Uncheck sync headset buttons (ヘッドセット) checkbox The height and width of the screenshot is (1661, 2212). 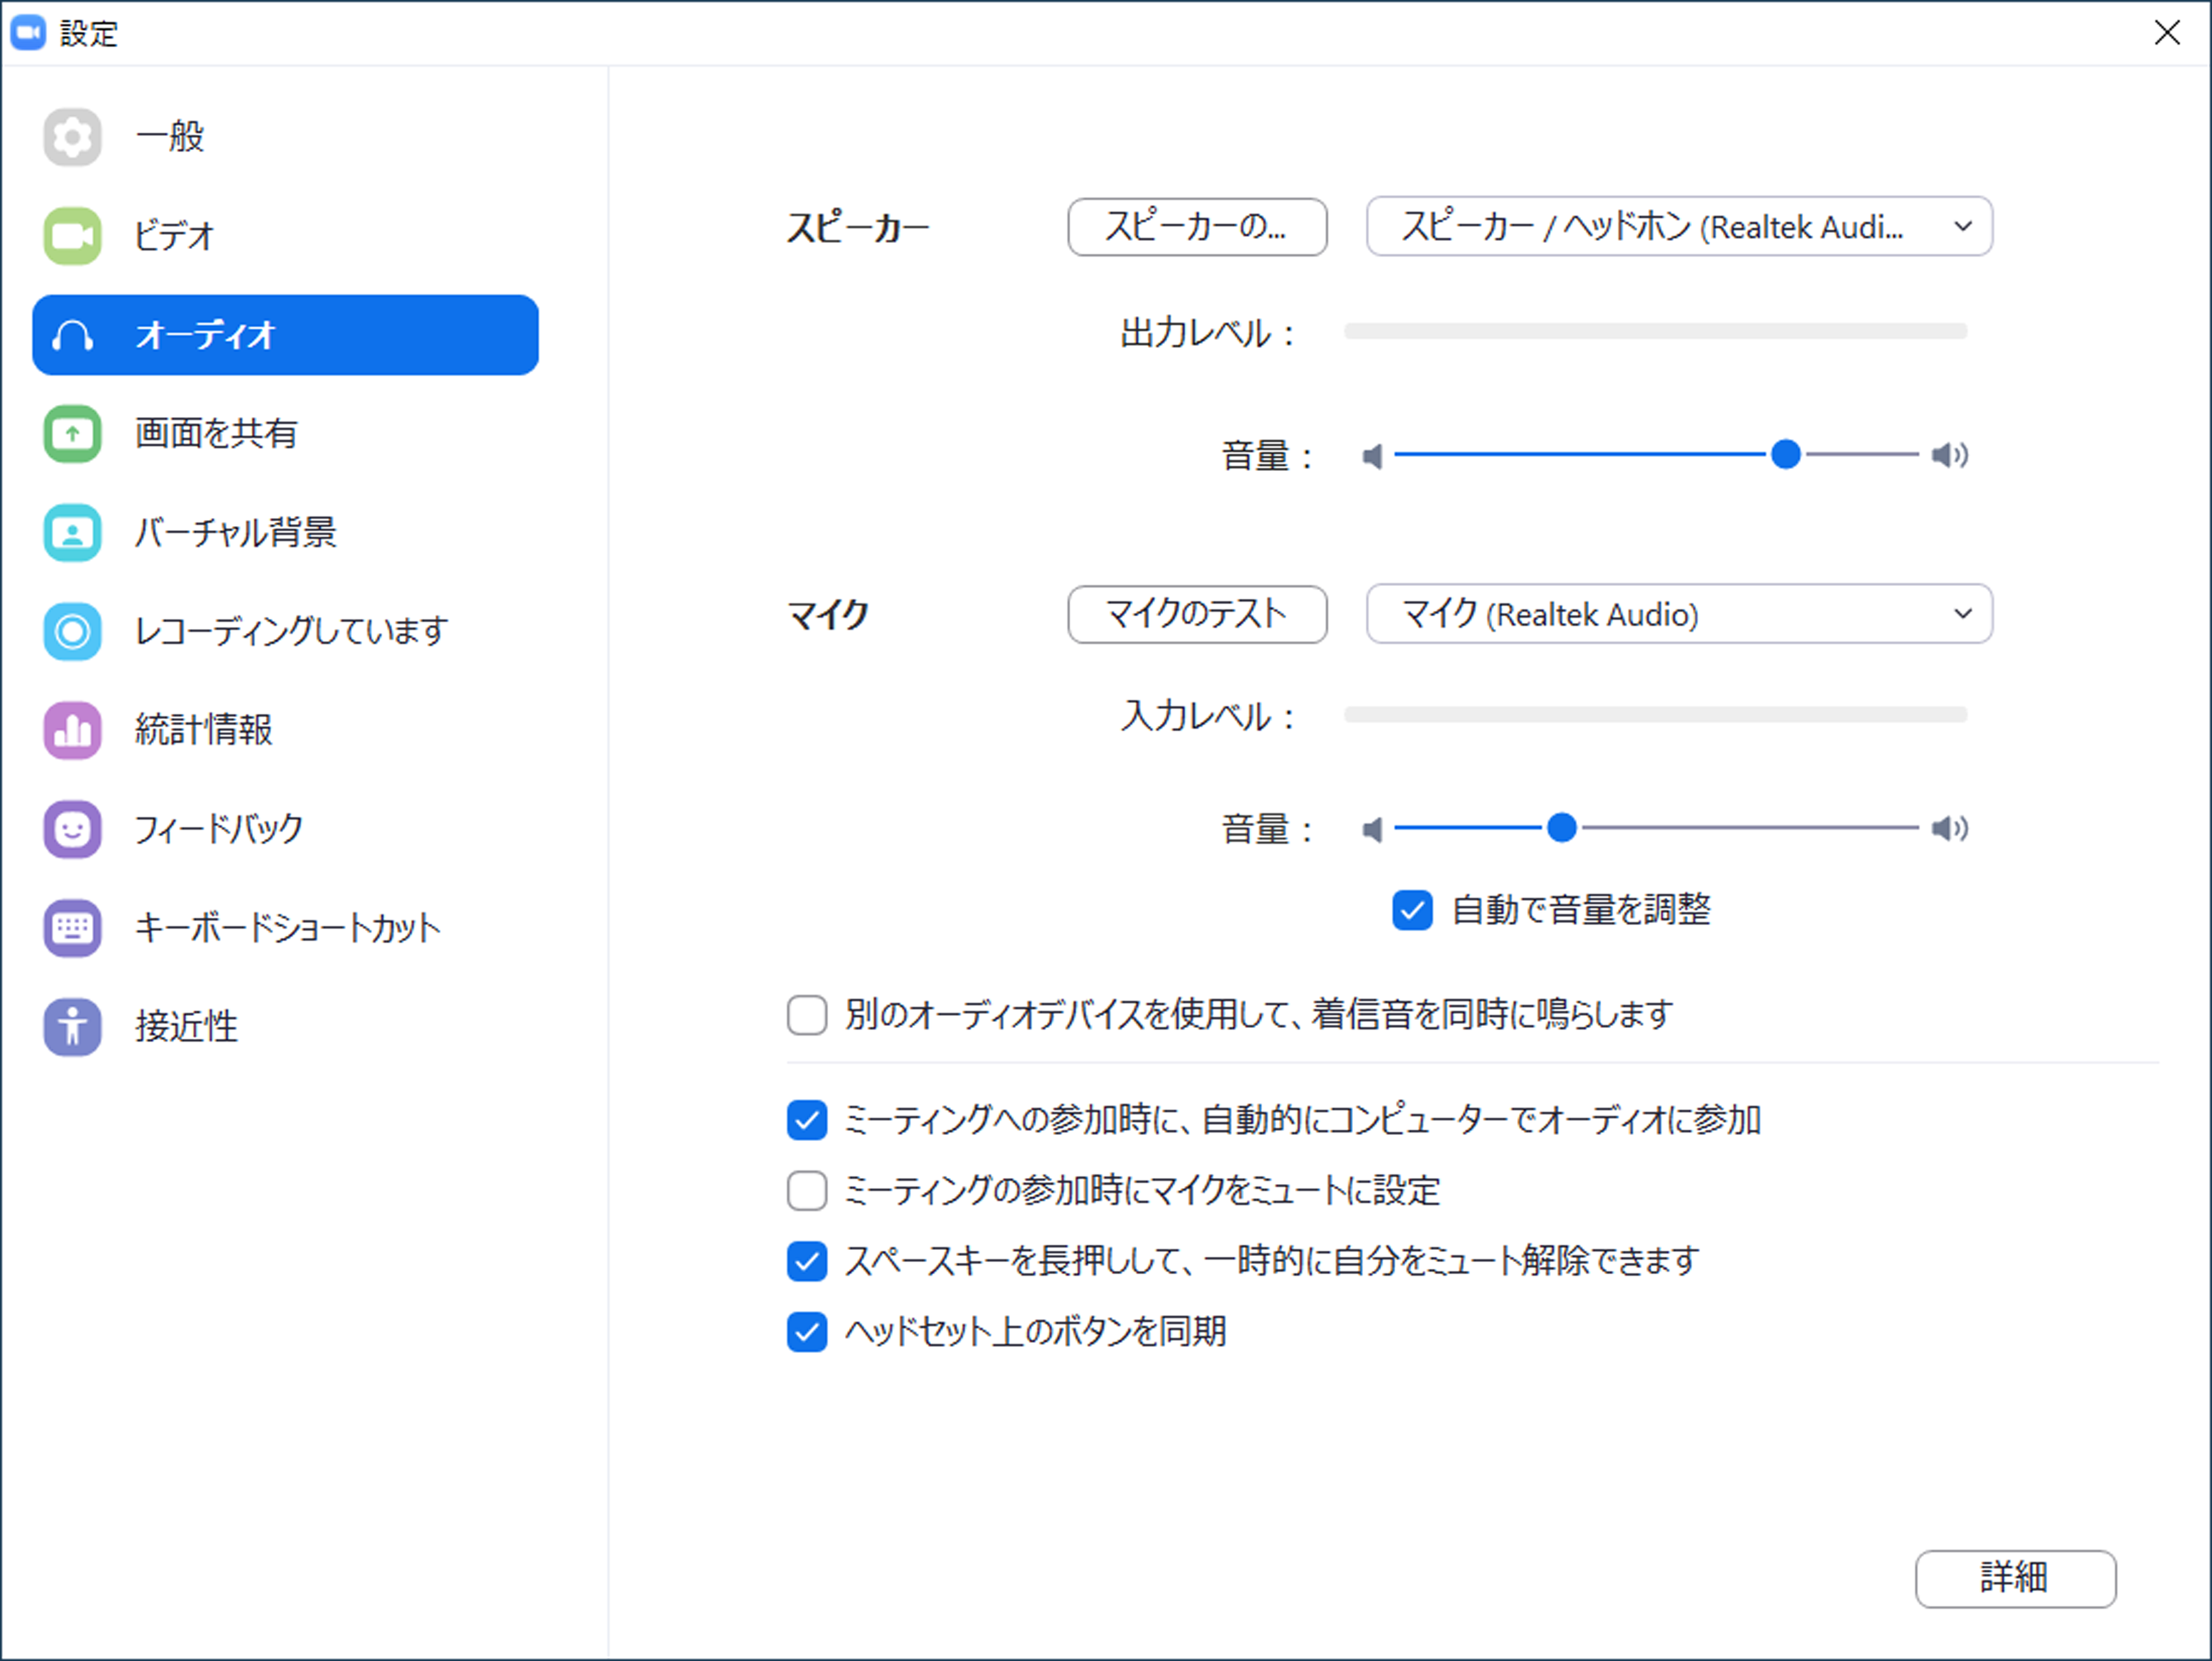click(807, 1332)
